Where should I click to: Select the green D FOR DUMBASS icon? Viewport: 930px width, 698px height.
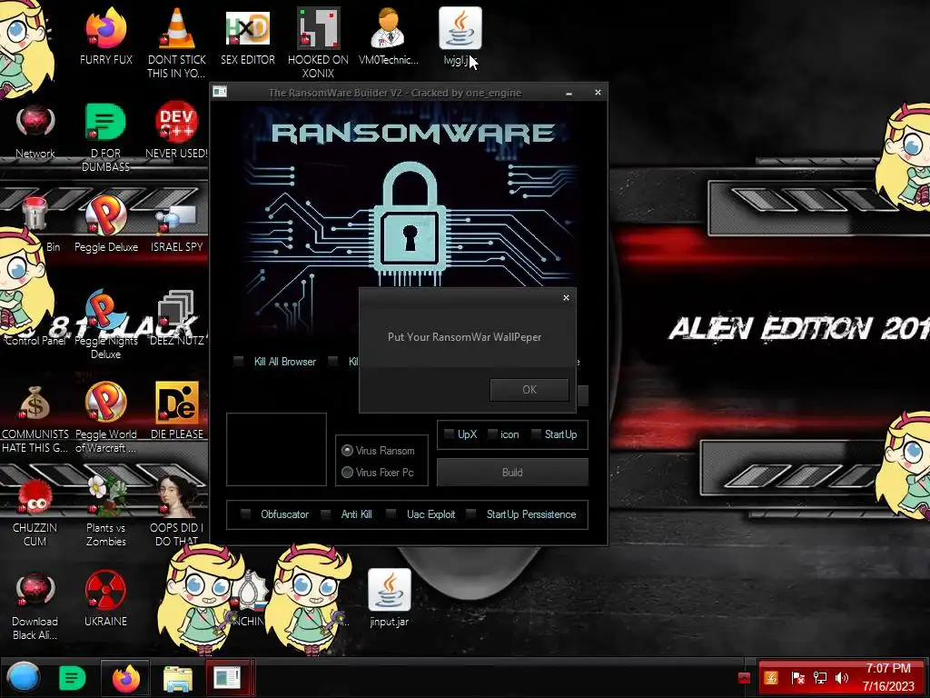pos(105,137)
